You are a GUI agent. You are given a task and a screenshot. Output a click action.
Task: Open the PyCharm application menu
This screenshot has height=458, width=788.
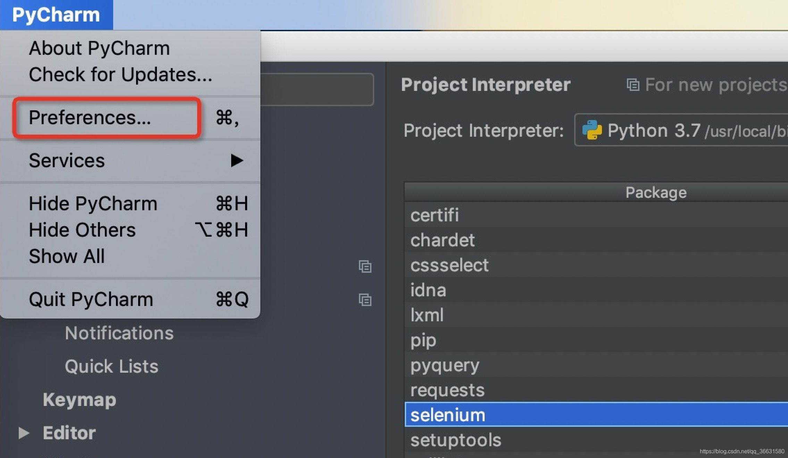click(x=56, y=14)
